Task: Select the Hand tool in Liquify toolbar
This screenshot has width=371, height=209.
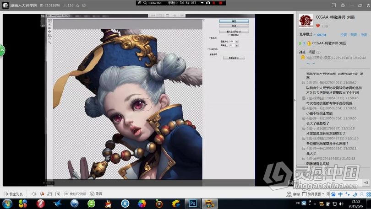Action: tap(49, 39)
